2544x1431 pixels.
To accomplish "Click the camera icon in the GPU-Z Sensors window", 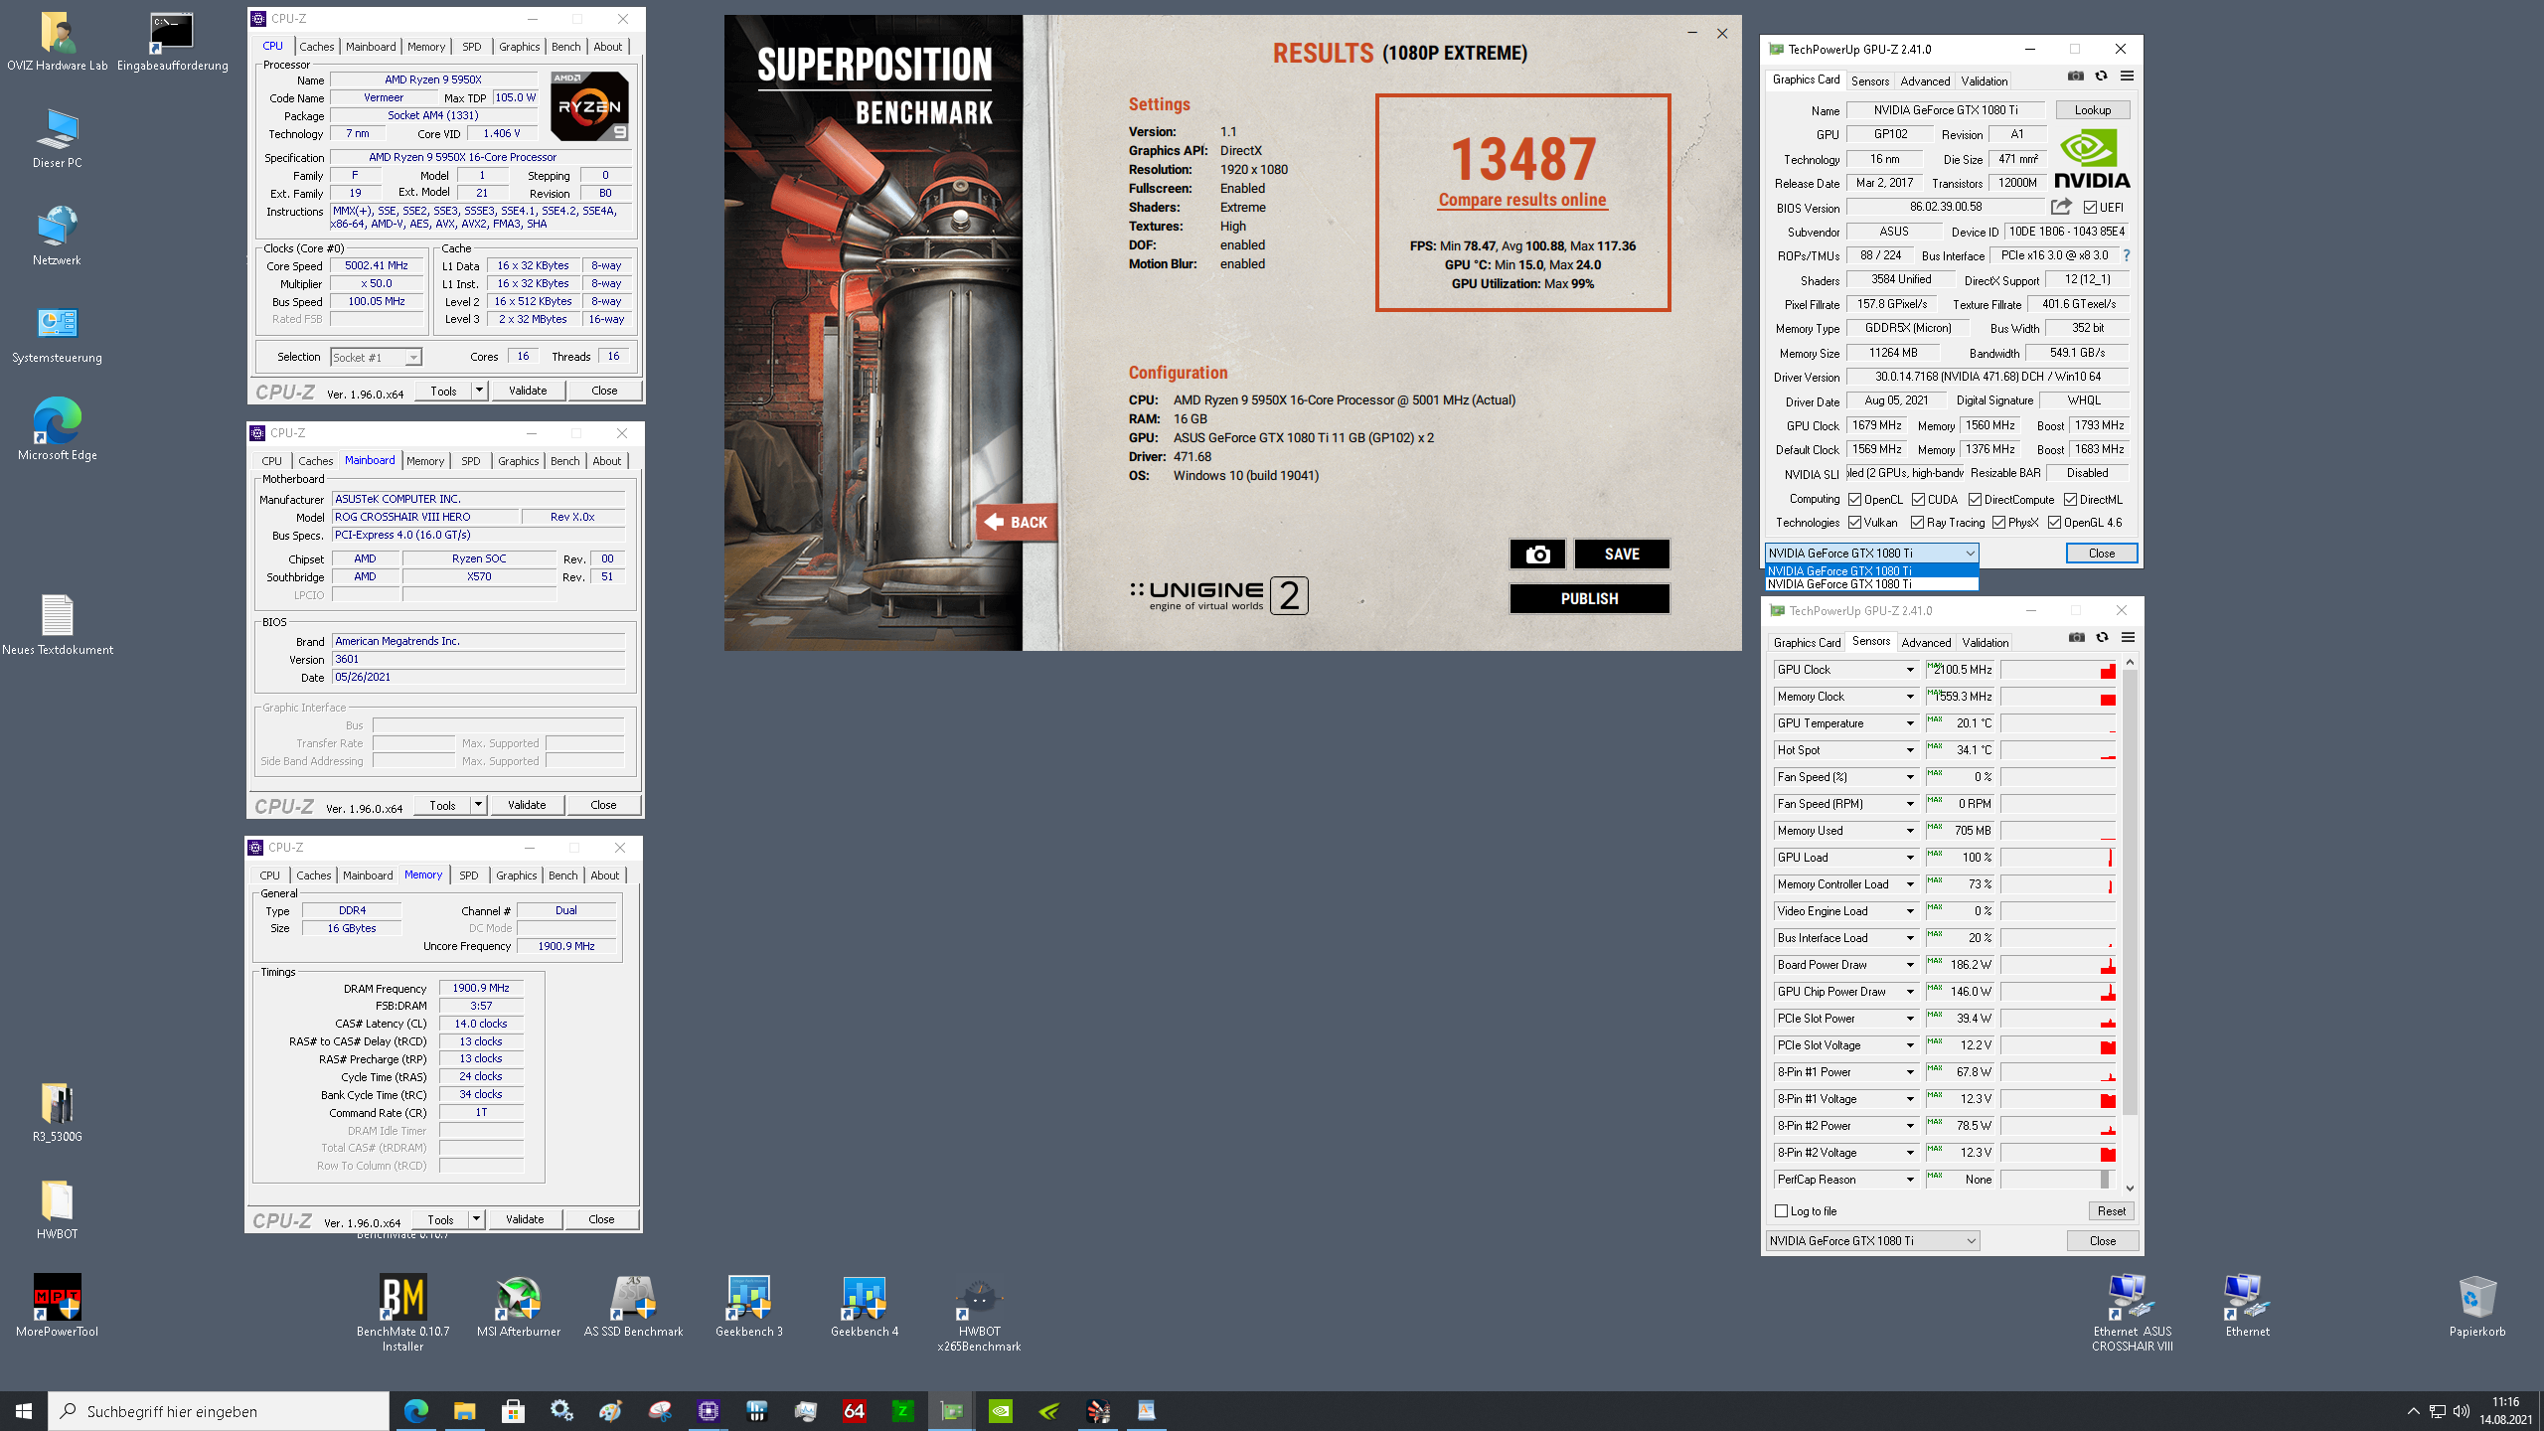I will [x=2076, y=638].
